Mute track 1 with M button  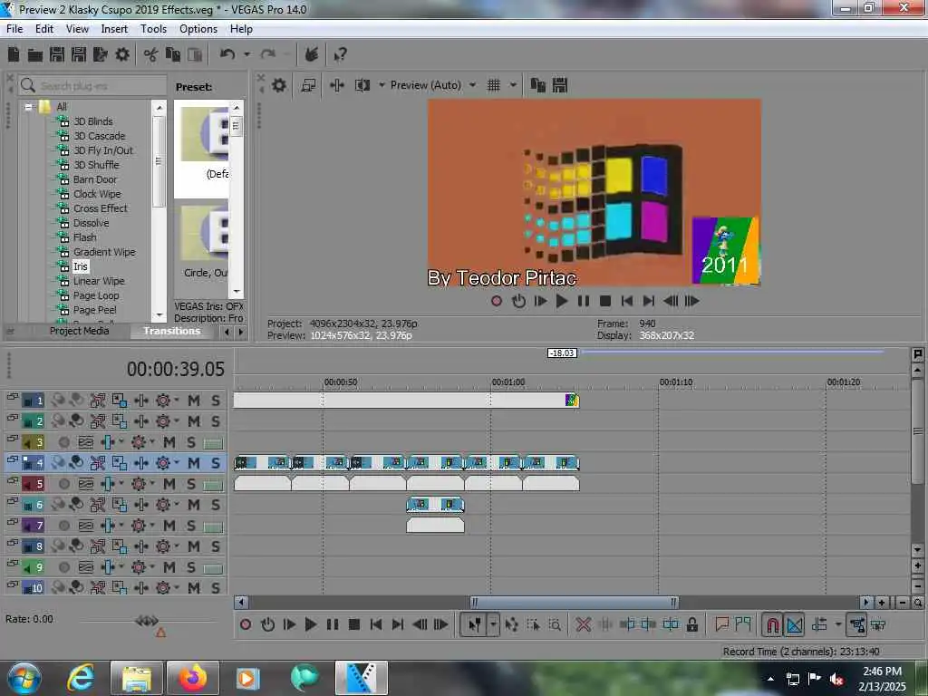(194, 401)
